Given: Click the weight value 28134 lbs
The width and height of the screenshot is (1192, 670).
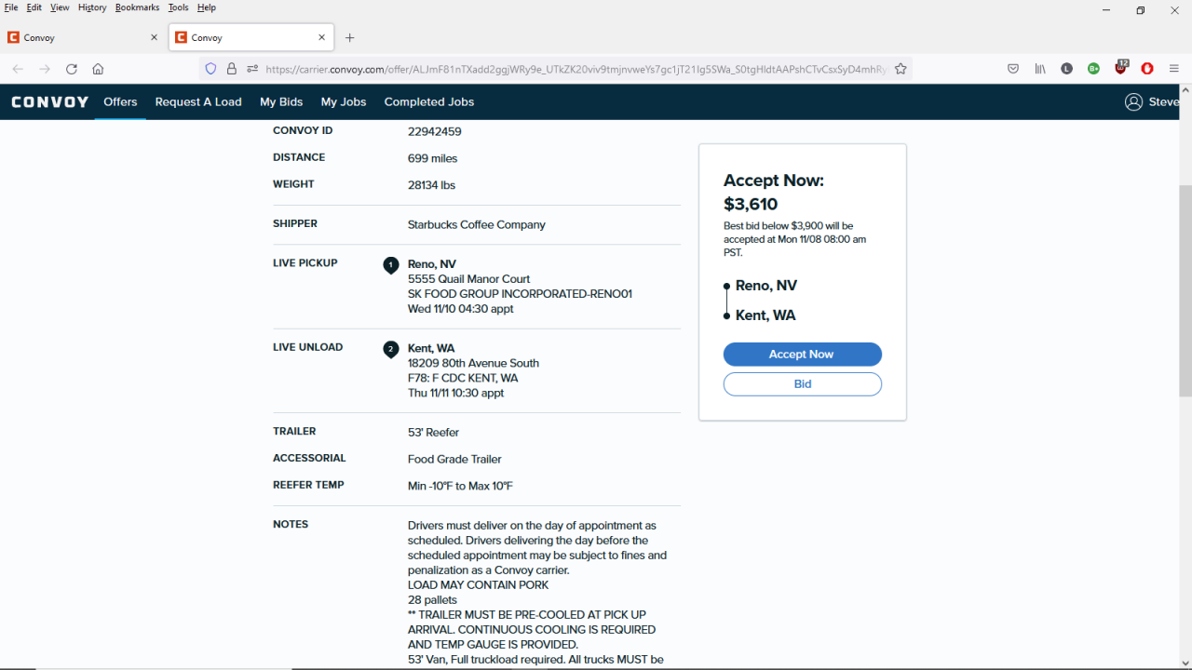Looking at the screenshot, I should pyautogui.click(x=431, y=185).
